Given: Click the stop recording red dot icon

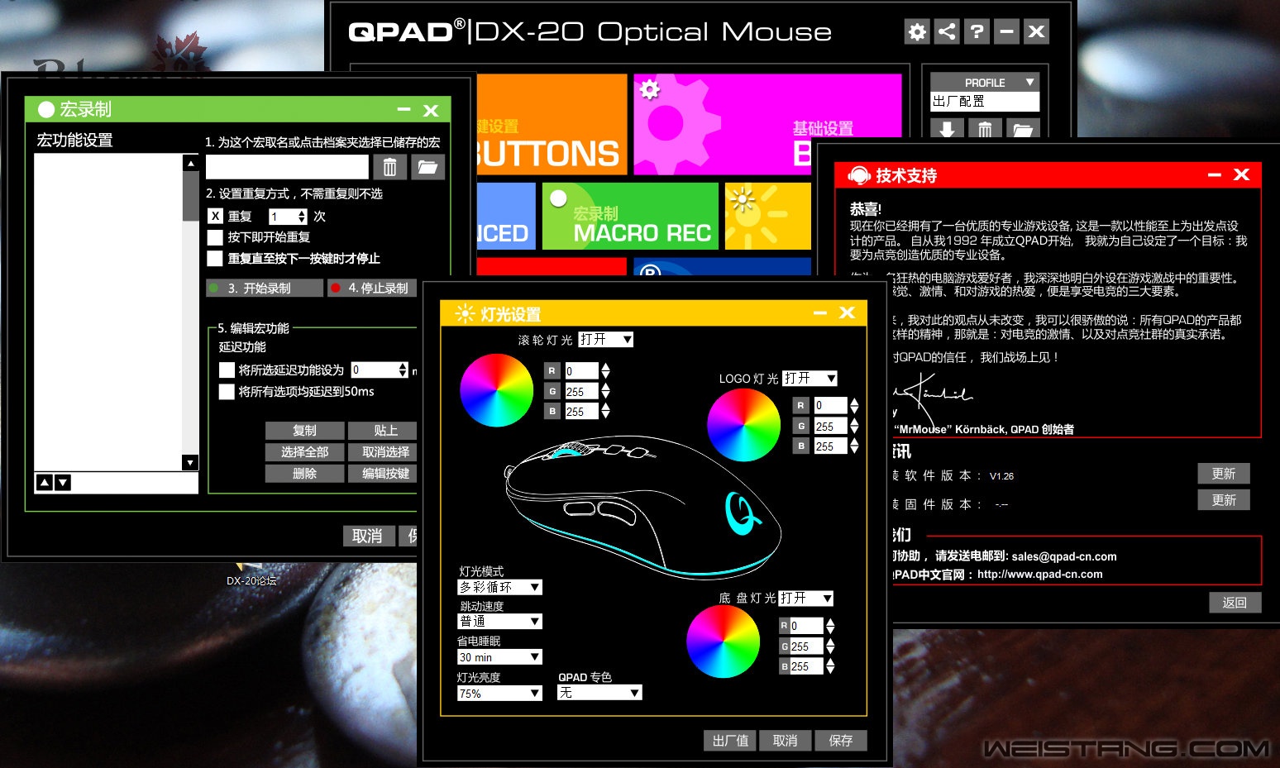Looking at the screenshot, I should [336, 288].
